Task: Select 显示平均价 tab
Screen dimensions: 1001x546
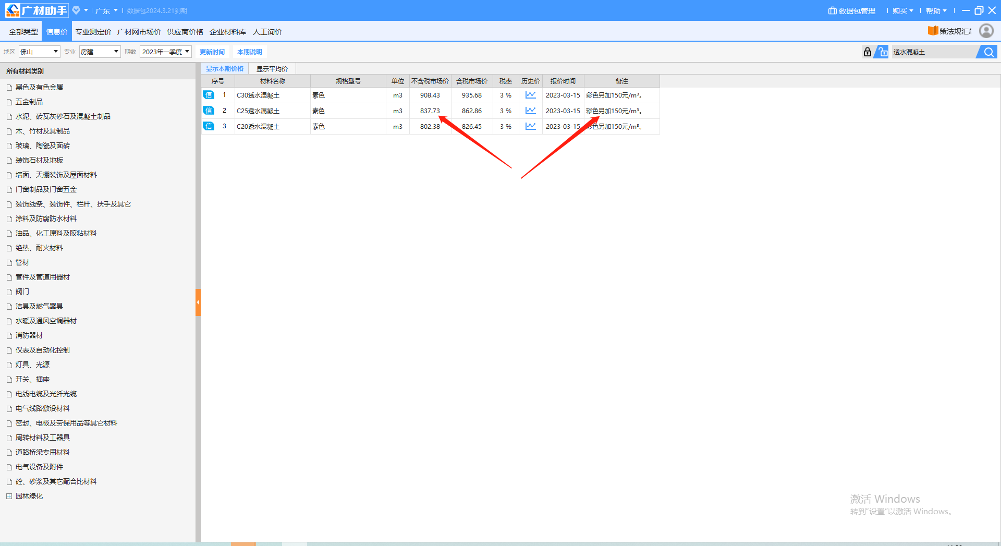Action: pyautogui.click(x=272, y=69)
